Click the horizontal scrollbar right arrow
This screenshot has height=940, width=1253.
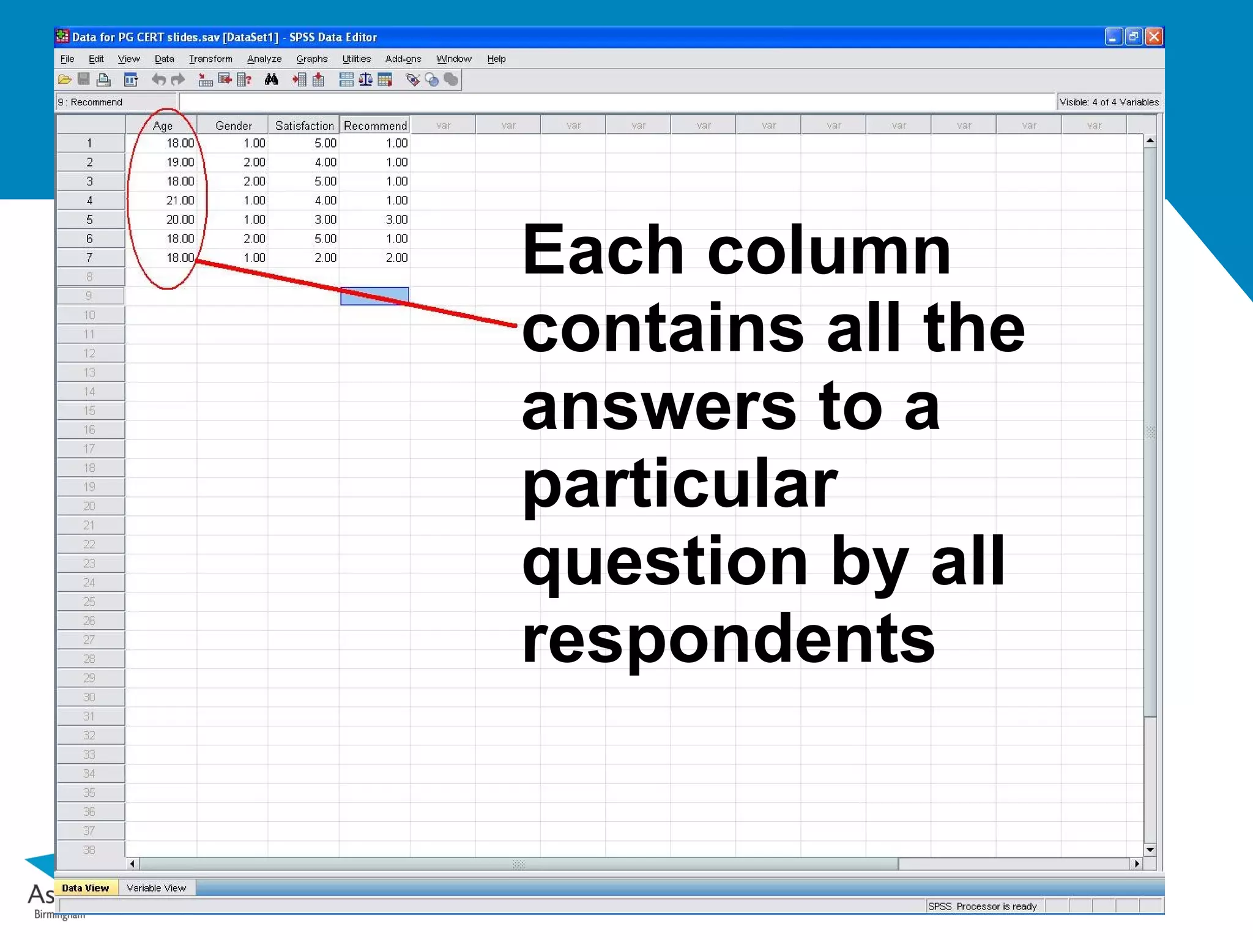point(1137,864)
